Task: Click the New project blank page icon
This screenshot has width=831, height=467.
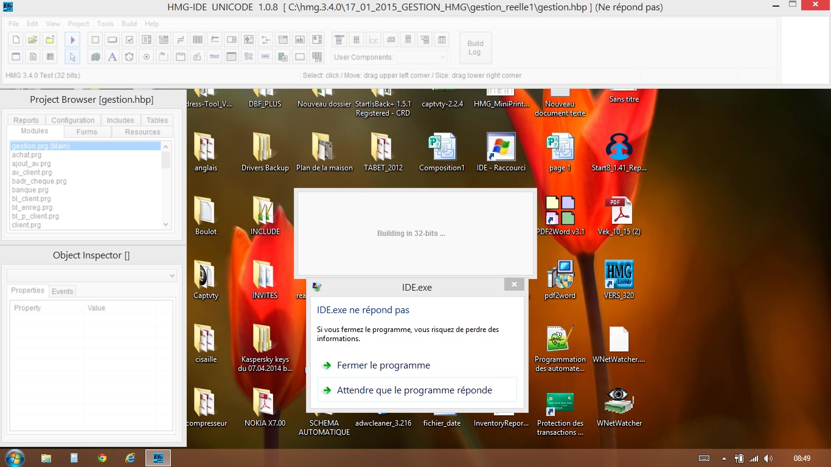Action: 16,40
